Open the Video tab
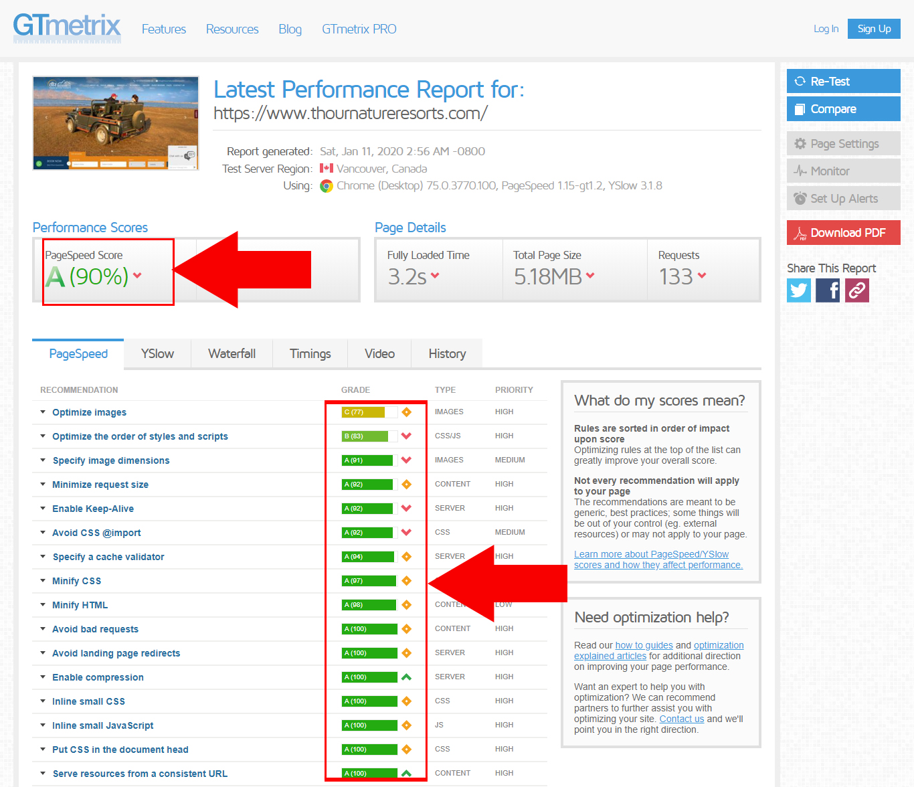914x787 pixels. (379, 353)
